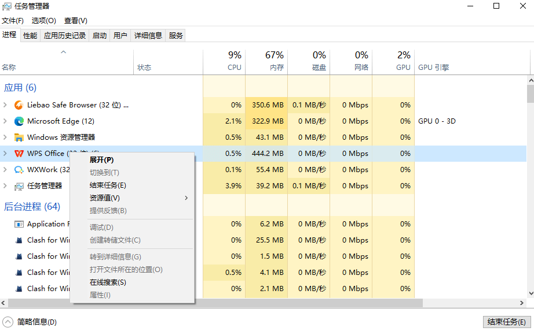Choose 结束任务 from the context menu
This screenshot has height=335, width=534.
tap(108, 185)
